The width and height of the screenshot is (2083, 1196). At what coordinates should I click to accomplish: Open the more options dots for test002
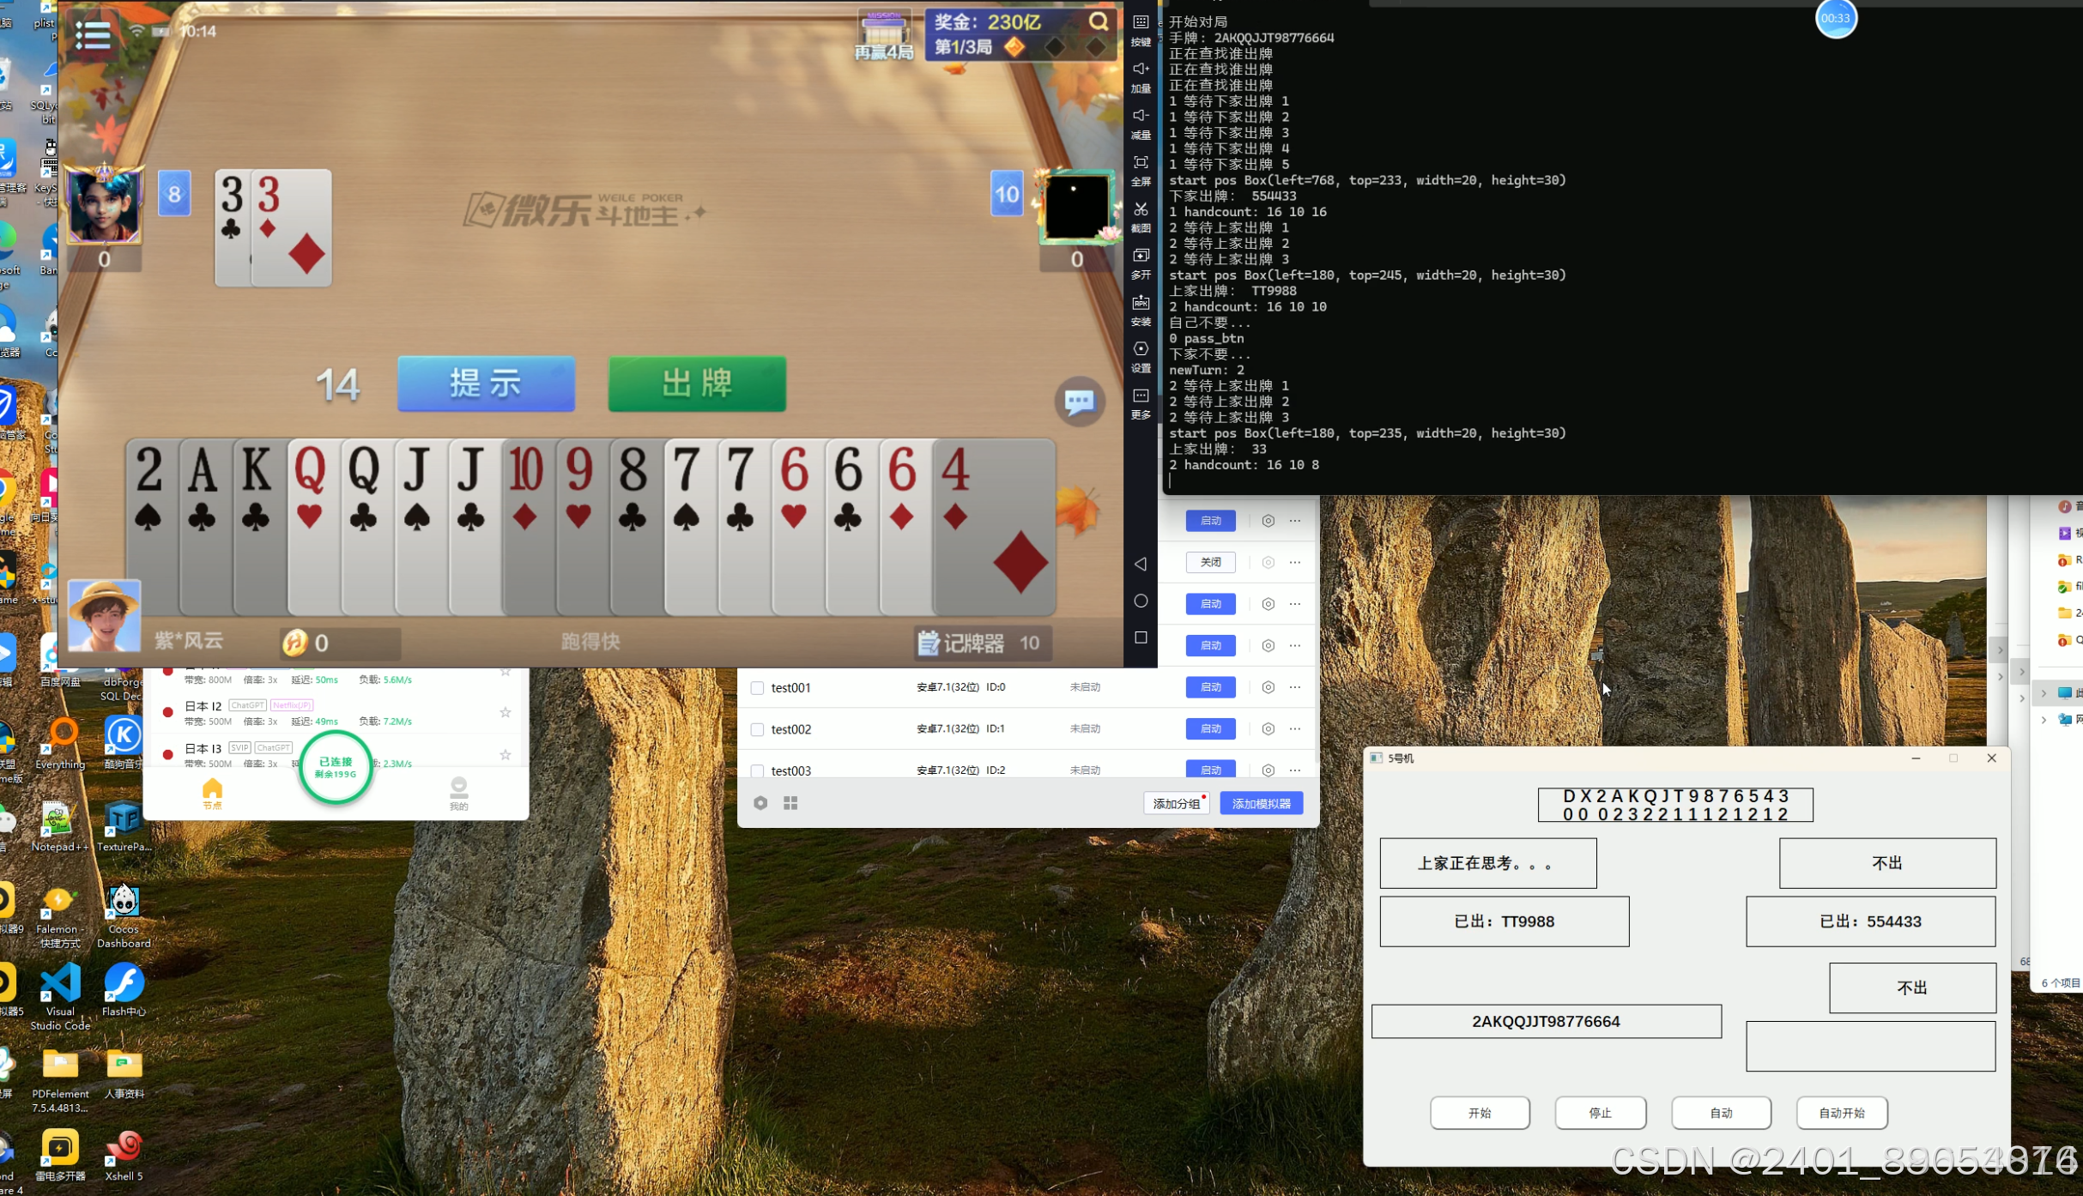(x=1295, y=729)
